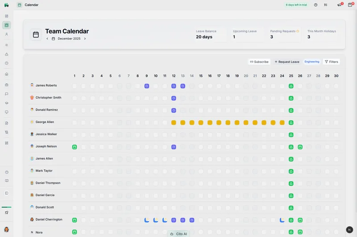Click George Allen's yellow leave on day 12
Viewport: 357px width, 237px height.
click(x=174, y=123)
